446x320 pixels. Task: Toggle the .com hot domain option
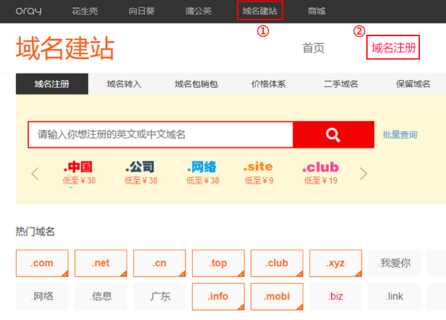(42, 263)
